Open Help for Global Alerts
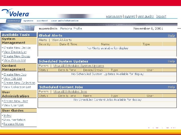Image resolution: width=181 pixels, height=135 pixels. 171,35
